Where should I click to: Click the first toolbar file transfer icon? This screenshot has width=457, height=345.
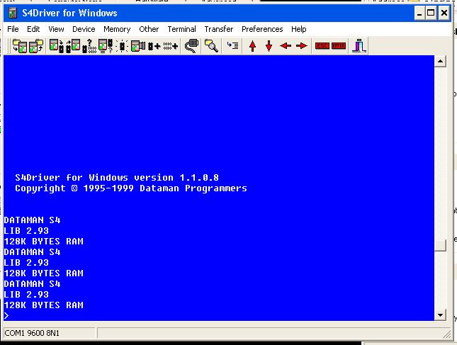tap(20, 46)
